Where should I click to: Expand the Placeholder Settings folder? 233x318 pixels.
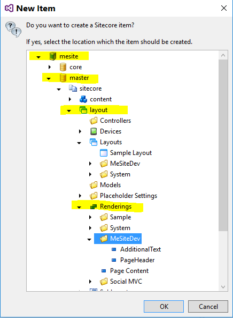(80, 196)
